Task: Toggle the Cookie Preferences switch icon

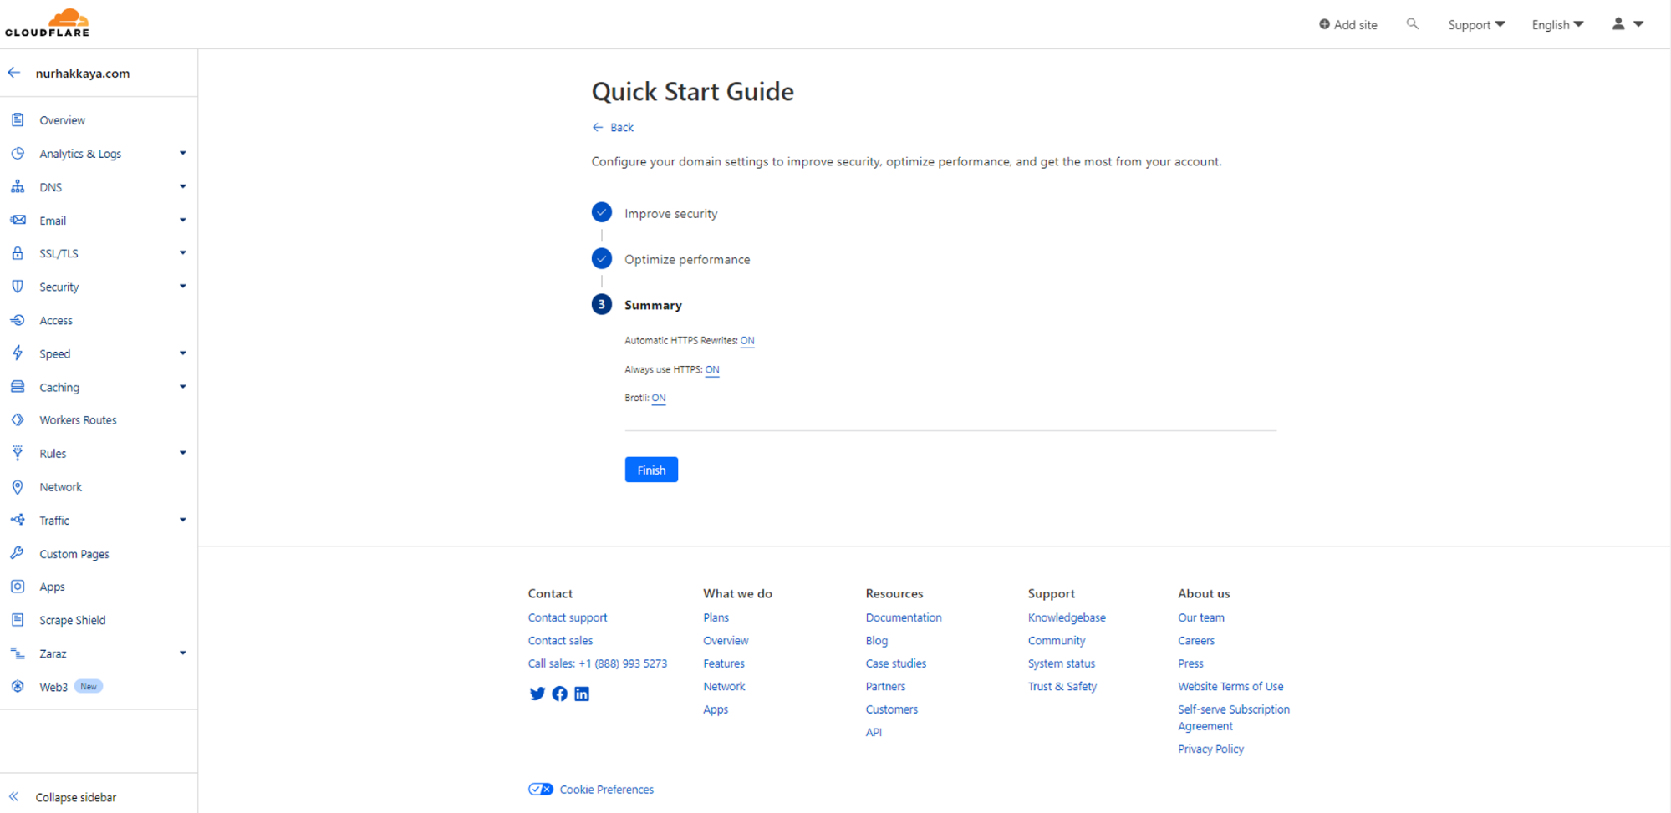Action: click(x=541, y=790)
